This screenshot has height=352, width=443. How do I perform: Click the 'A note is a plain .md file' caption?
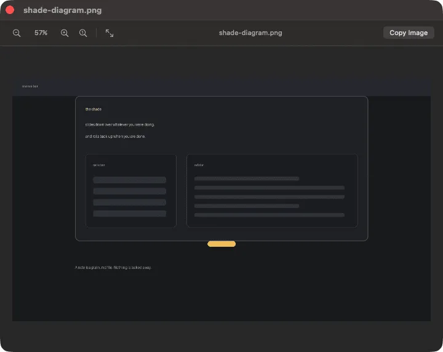click(x=113, y=267)
